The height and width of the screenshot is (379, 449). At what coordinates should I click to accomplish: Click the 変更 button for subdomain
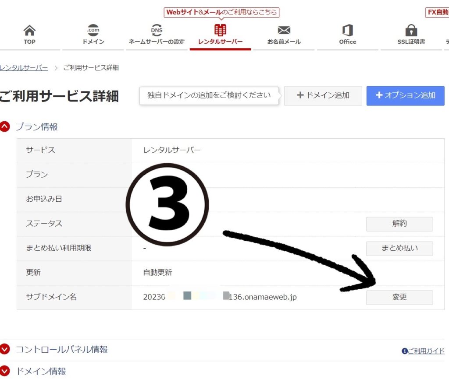point(399,297)
